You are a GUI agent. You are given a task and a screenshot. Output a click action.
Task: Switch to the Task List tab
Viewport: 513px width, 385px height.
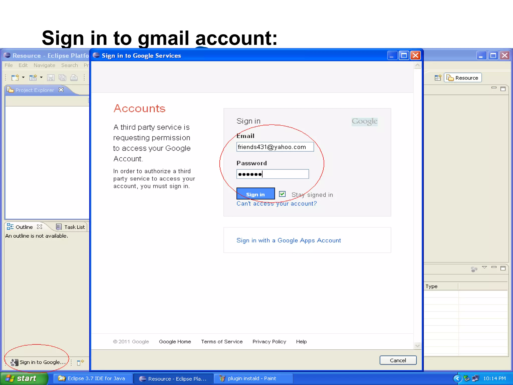tap(71, 227)
